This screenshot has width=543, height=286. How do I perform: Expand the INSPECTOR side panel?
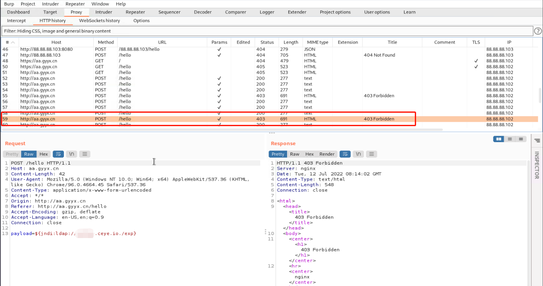click(x=537, y=165)
